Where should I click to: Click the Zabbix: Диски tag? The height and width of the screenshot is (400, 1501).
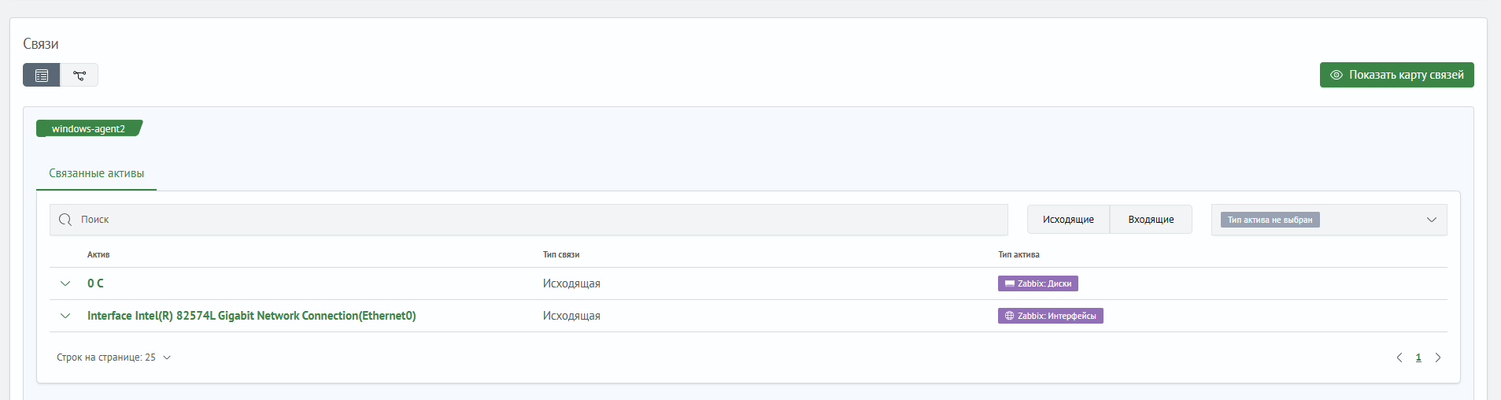pos(1037,283)
